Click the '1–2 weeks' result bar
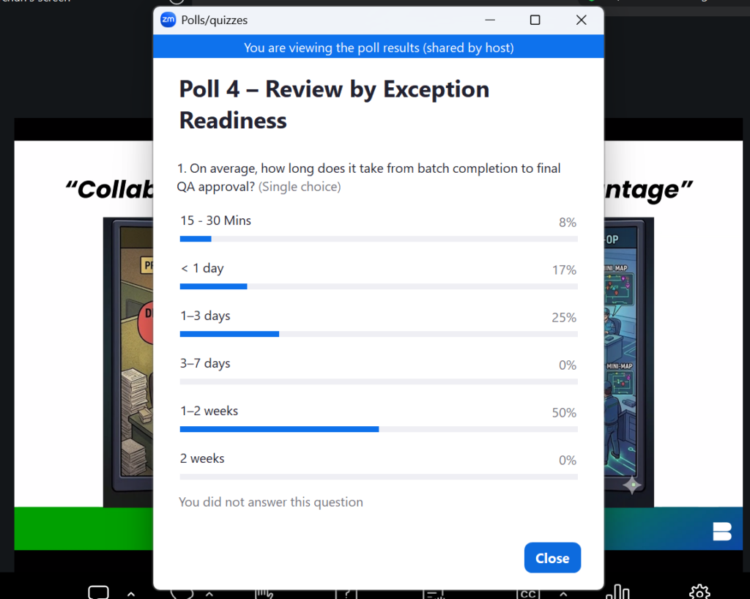This screenshot has height=599, width=750. (379, 429)
